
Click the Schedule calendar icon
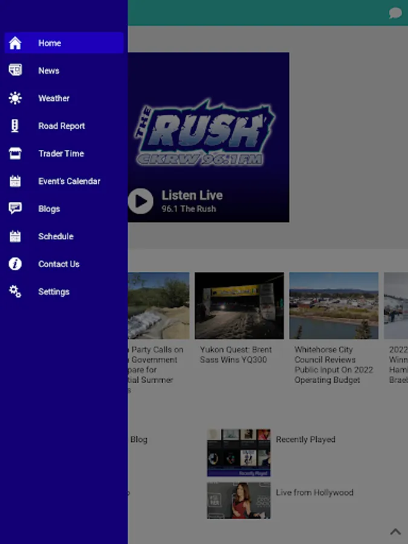point(15,236)
